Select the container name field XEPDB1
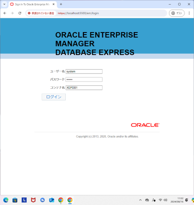The width and height of the screenshot is (194, 205). pyautogui.click(x=84, y=88)
